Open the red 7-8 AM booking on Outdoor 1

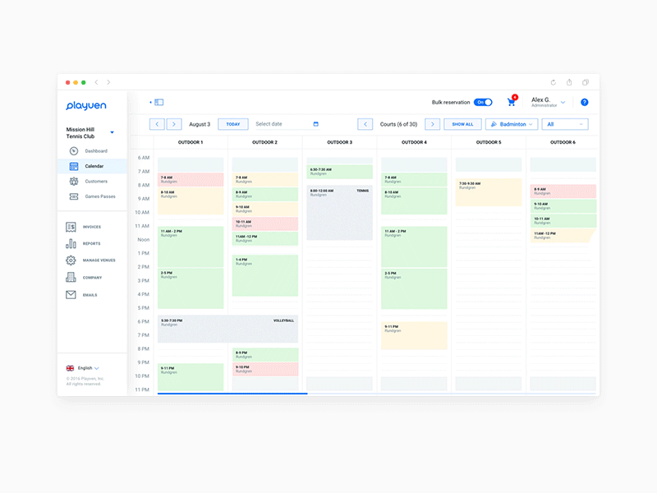191,180
